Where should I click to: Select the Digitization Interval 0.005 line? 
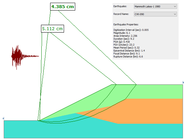131,30
